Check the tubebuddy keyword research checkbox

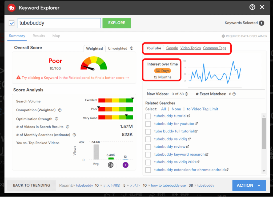(148, 155)
